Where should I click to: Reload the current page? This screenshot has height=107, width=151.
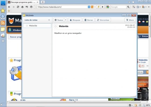[18, 7]
